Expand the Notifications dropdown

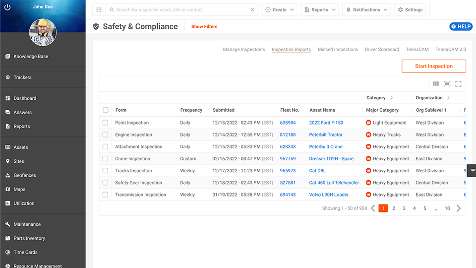point(366,10)
